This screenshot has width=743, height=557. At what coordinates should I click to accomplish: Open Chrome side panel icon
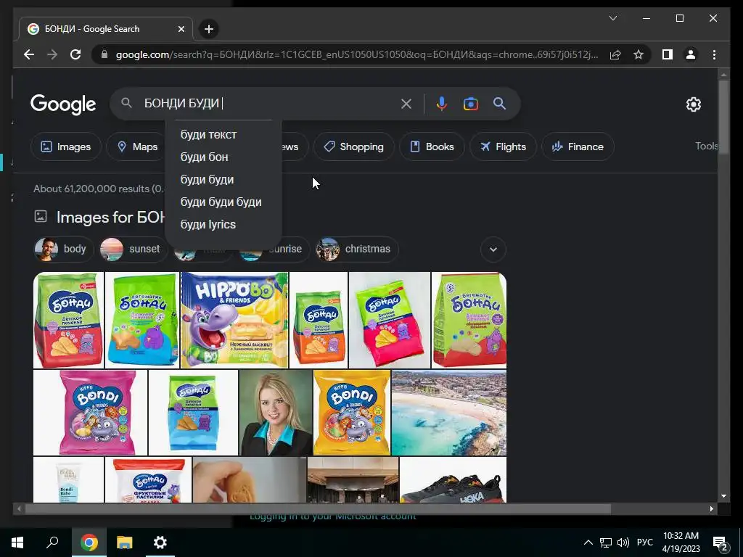pos(668,54)
